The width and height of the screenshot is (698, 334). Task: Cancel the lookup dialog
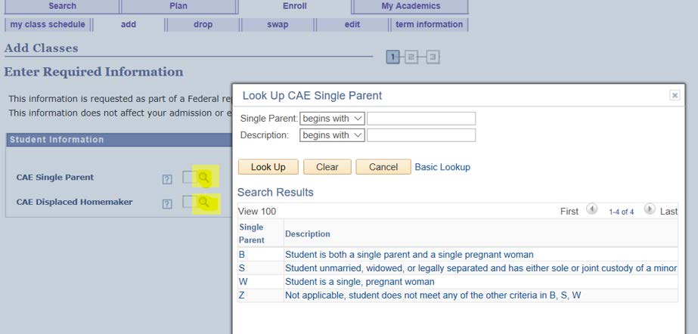pos(383,167)
